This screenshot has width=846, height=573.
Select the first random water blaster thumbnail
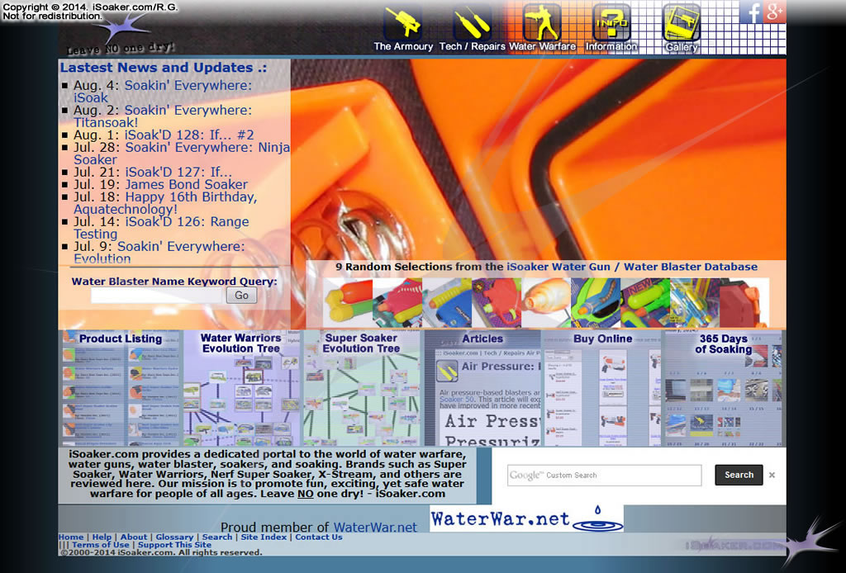click(348, 302)
